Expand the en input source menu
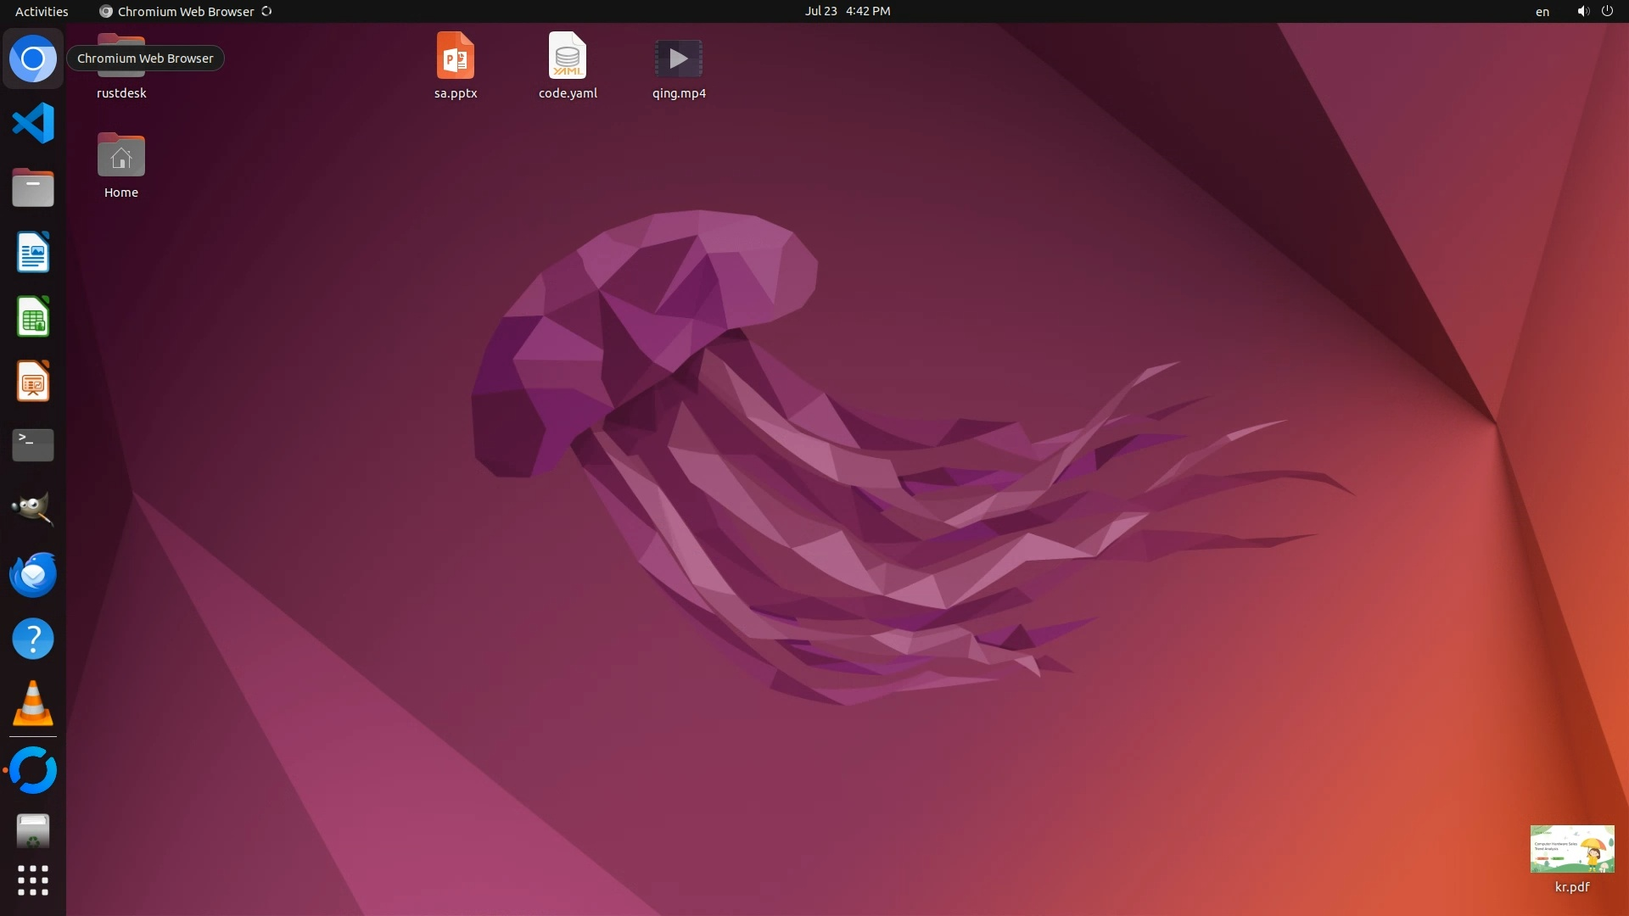Viewport: 1629px width, 916px height. 1542,11
